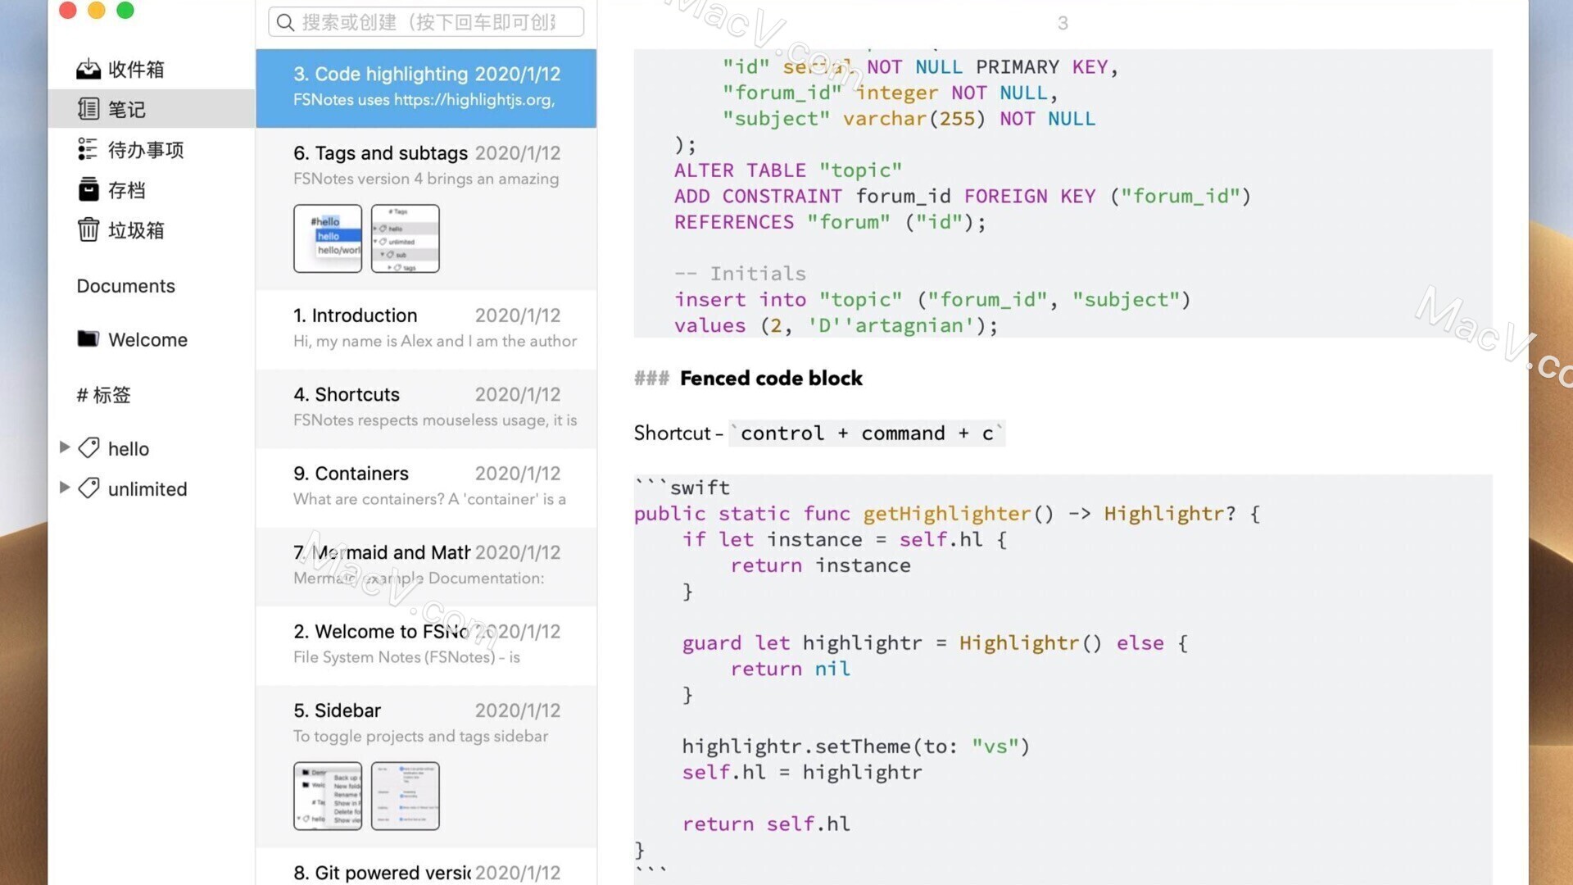This screenshot has height=885, width=1573.
Task: Click the editor title number 3
Action: pos(1063,23)
